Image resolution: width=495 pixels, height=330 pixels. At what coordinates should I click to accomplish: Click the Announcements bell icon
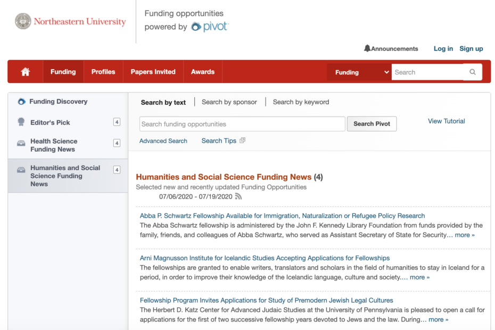(367, 48)
